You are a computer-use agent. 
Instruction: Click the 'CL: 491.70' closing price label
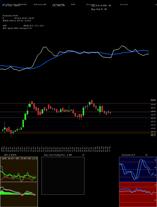58,6
